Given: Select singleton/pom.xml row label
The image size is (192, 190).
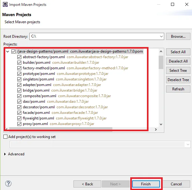Looking at the screenshot, I should point(38,79).
